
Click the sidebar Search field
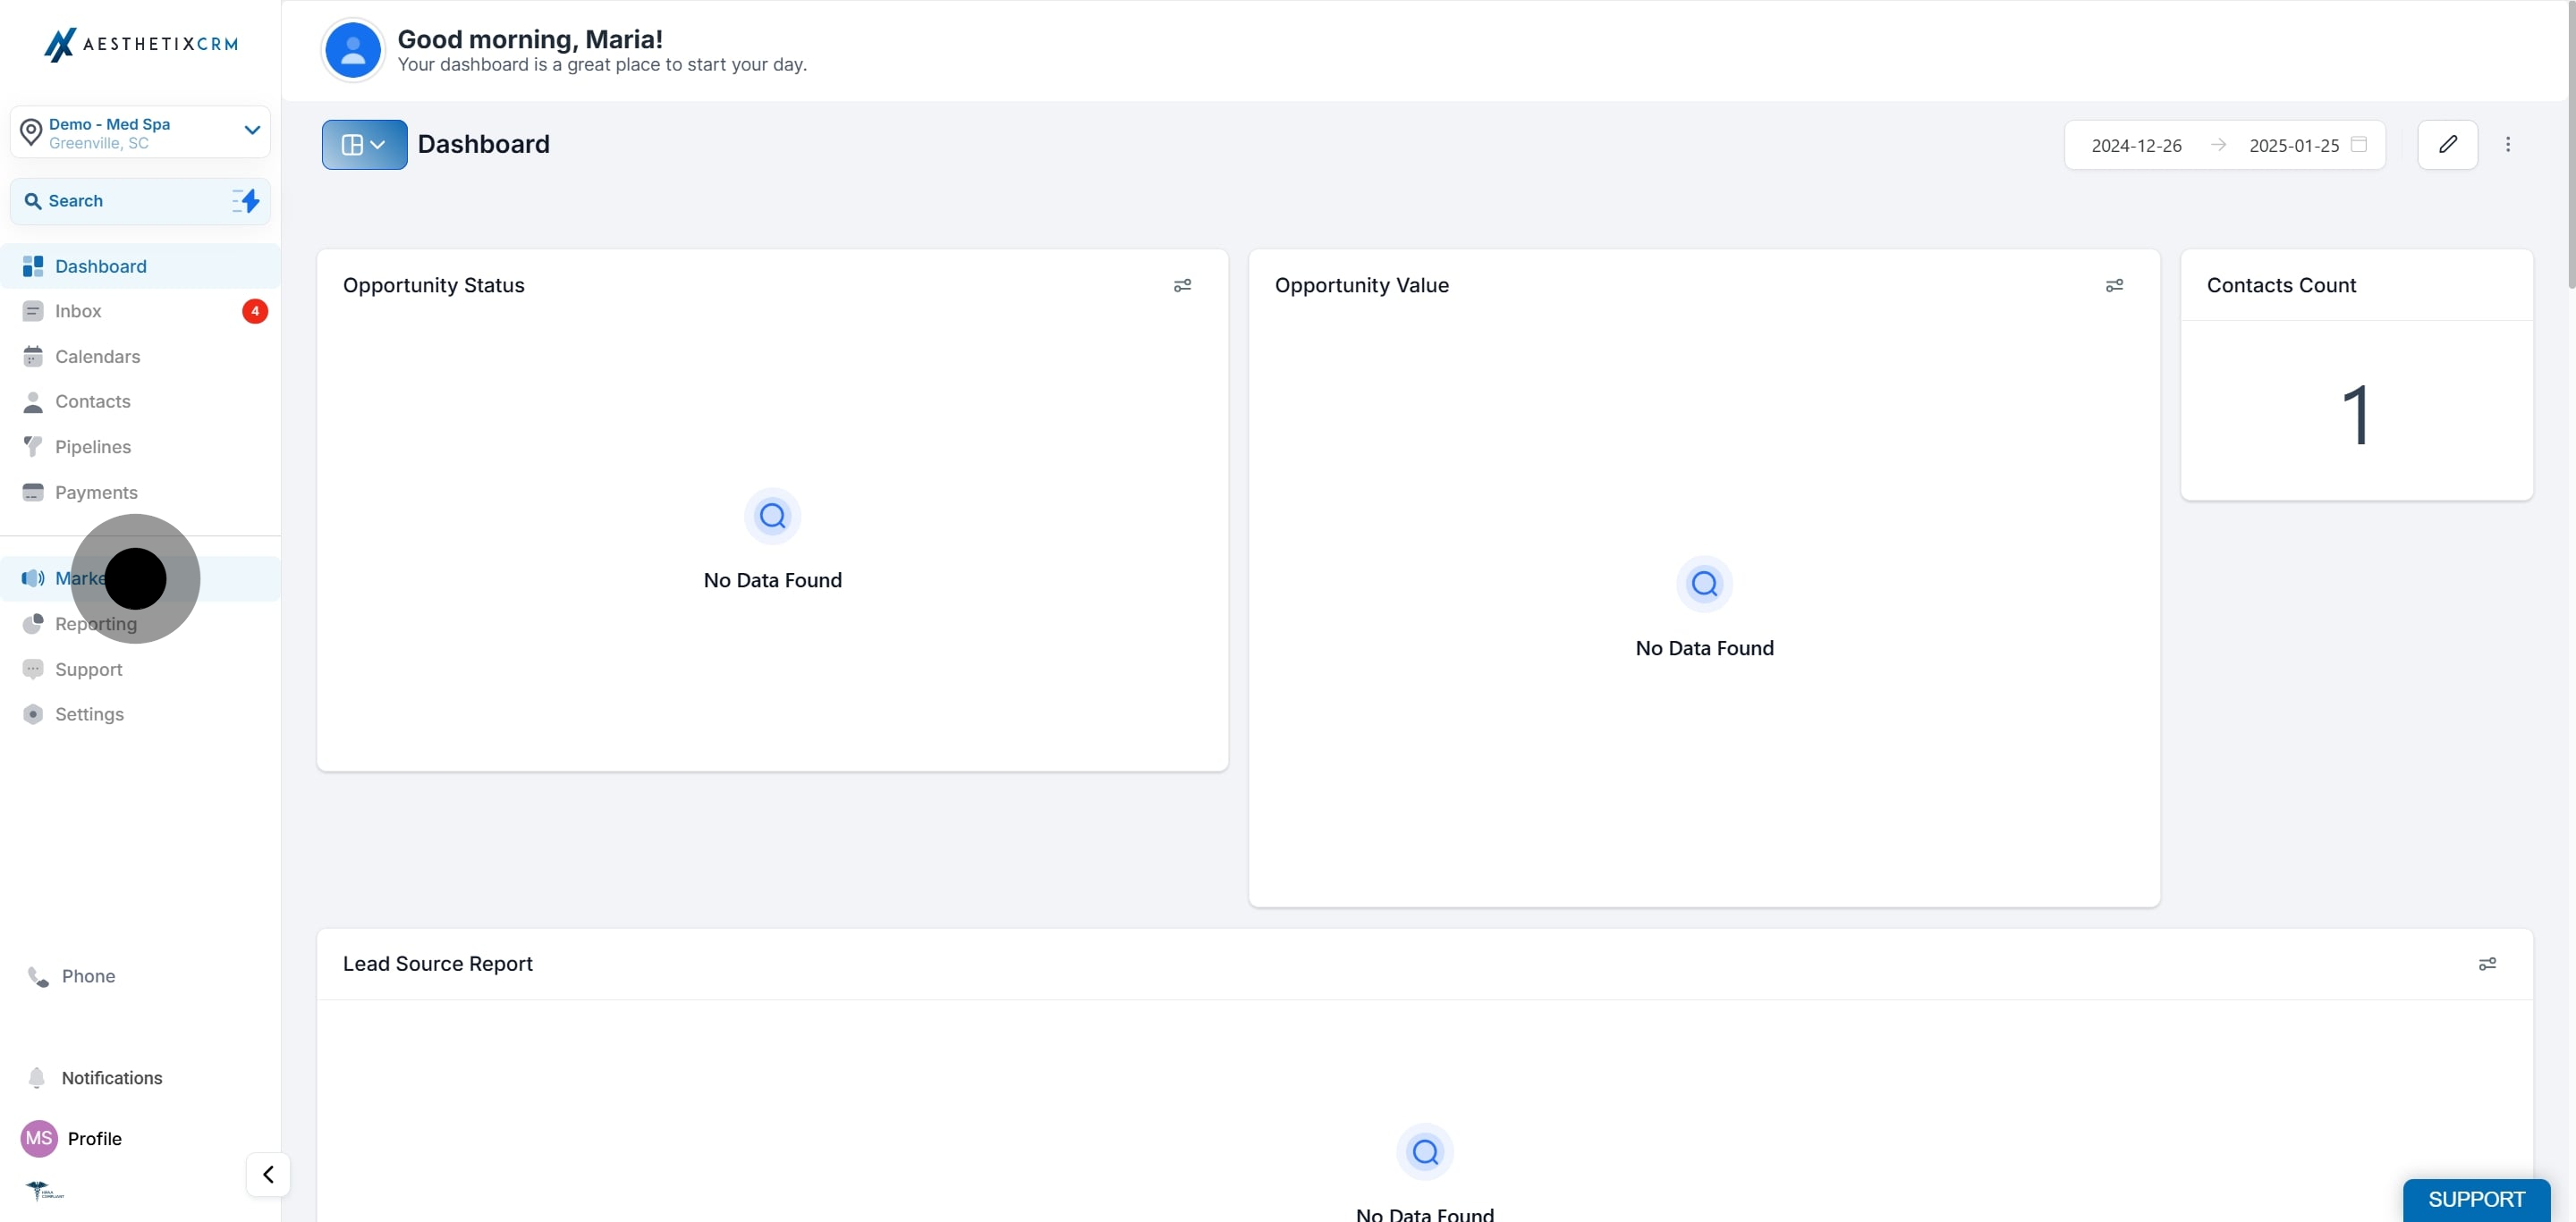click(x=120, y=201)
